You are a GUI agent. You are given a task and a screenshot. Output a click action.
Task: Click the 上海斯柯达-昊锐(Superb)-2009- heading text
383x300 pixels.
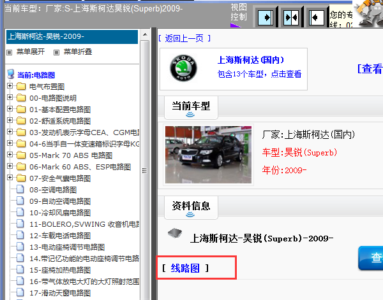[262, 238]
